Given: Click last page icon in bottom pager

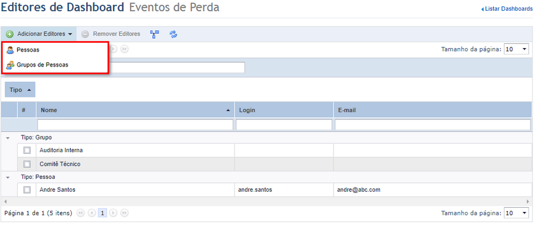Looking at the screenshot, I should (x=124, y=213).
